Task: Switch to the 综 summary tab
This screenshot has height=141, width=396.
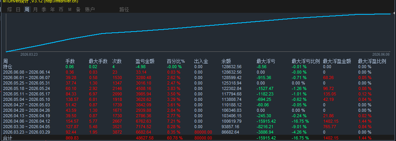Action: (10, 10)
